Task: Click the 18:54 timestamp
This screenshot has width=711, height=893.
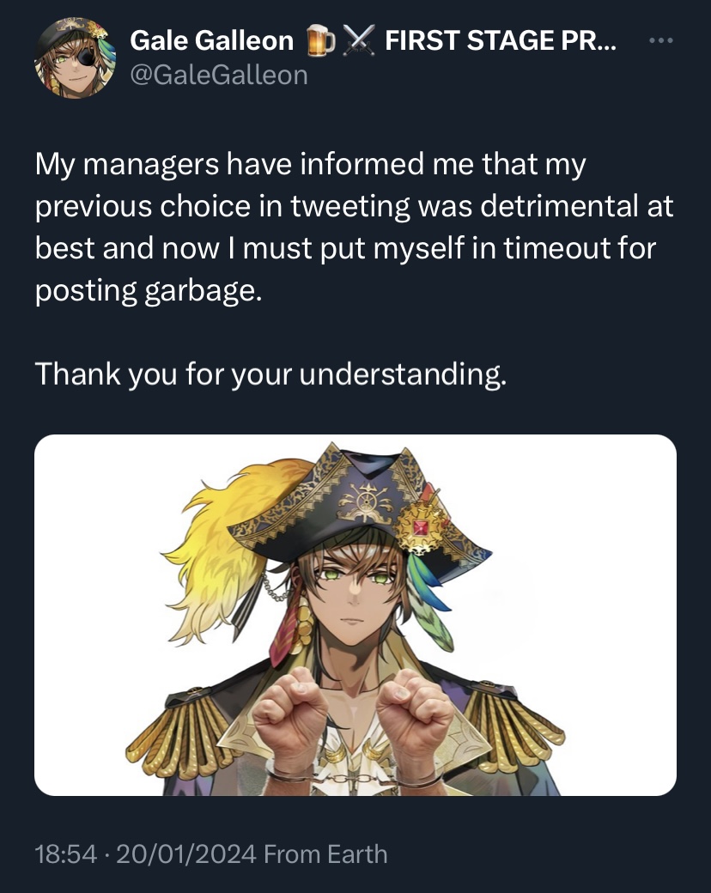Action: click(x=66, y=854)
